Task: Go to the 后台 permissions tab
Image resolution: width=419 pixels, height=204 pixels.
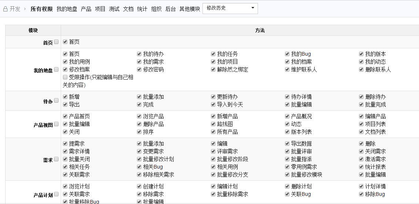Action: pyautogui.click(x=170, y=9)
